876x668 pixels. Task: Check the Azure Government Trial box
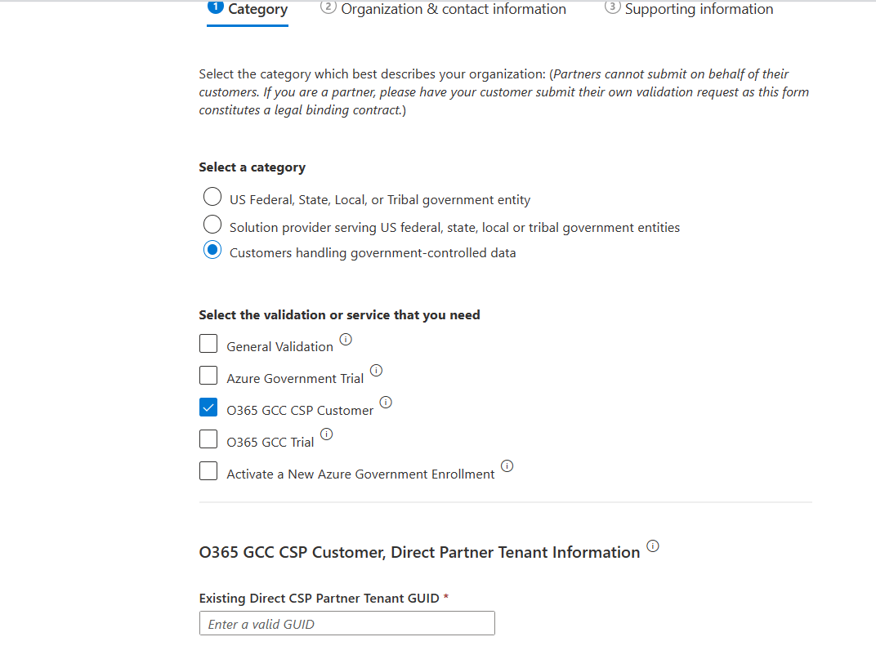tap(208, 375)
